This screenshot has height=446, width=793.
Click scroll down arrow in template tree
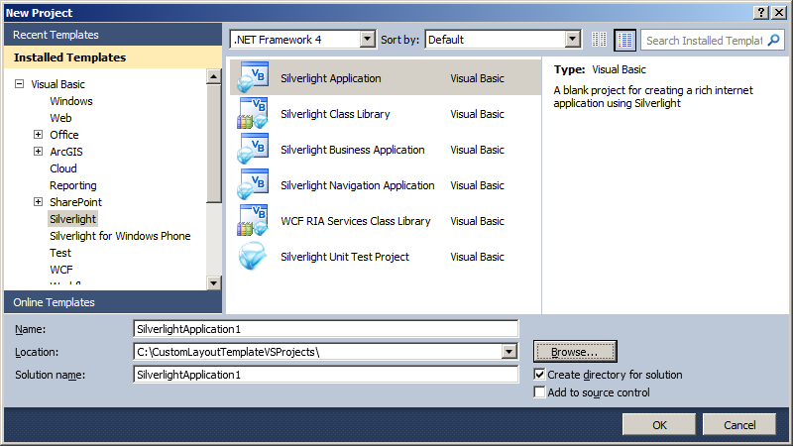coord(214,283)
